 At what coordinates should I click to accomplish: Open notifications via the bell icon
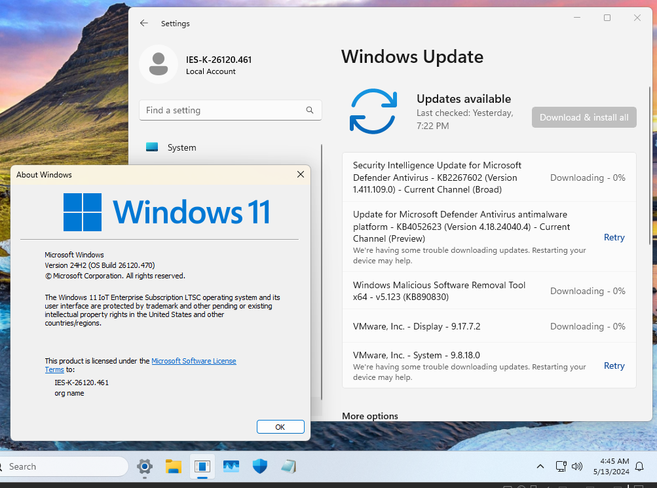point(639,466)
